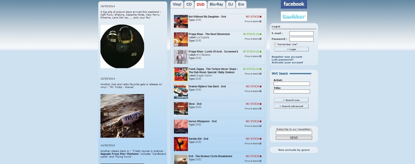Expand Price & details for The Next Dimension
This screenshot has height=164, width=415.
[253, 39]
